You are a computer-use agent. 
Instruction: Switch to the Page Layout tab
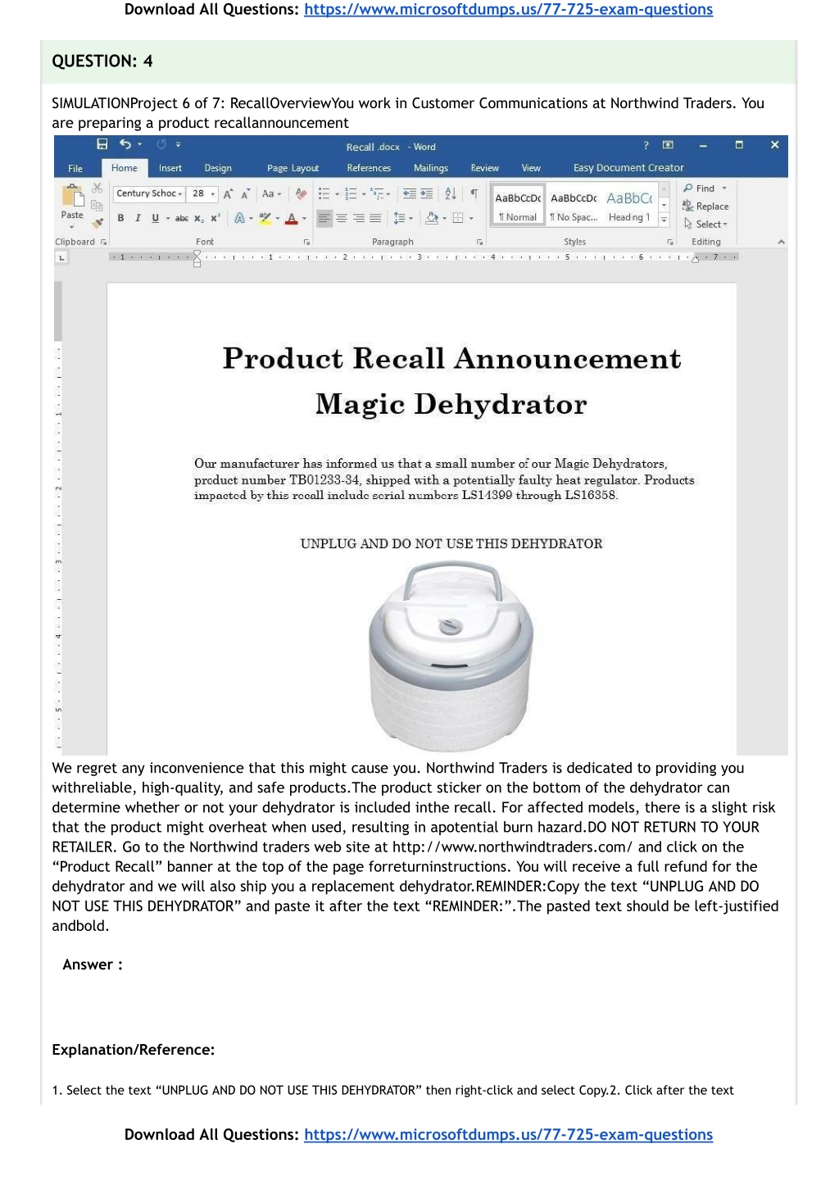pyautogui.click(x=293, y=168)
